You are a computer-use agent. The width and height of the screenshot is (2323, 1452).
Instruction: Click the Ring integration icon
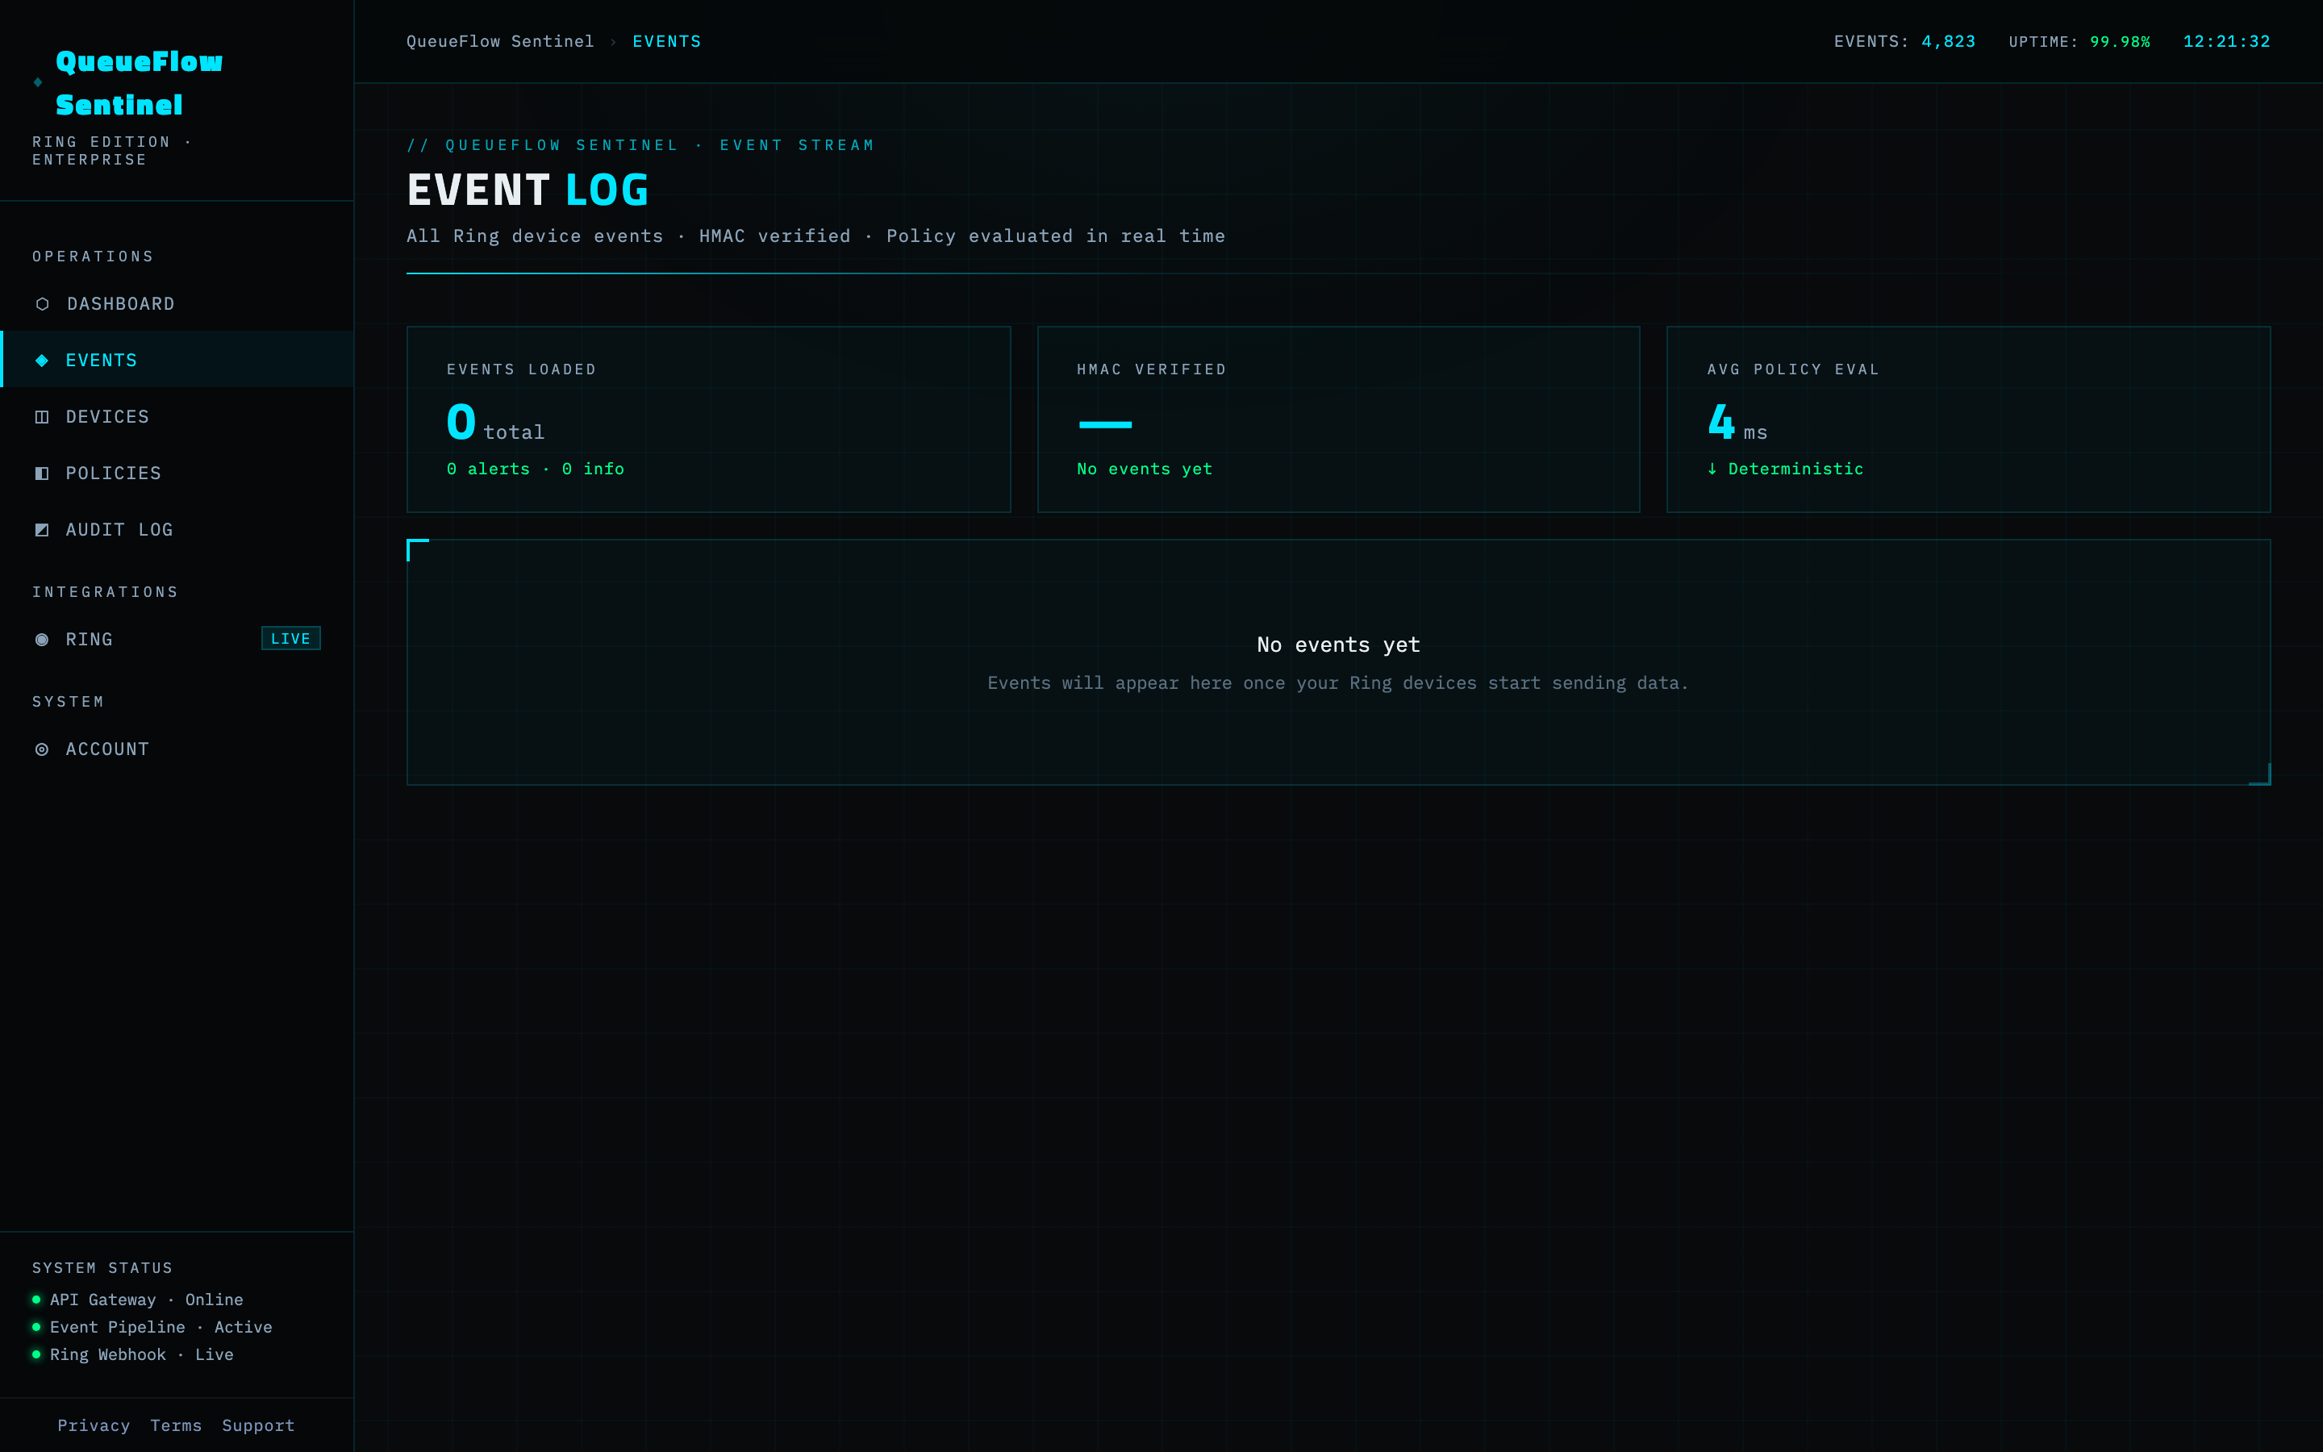pyautogui.click(x=42, y=639)
